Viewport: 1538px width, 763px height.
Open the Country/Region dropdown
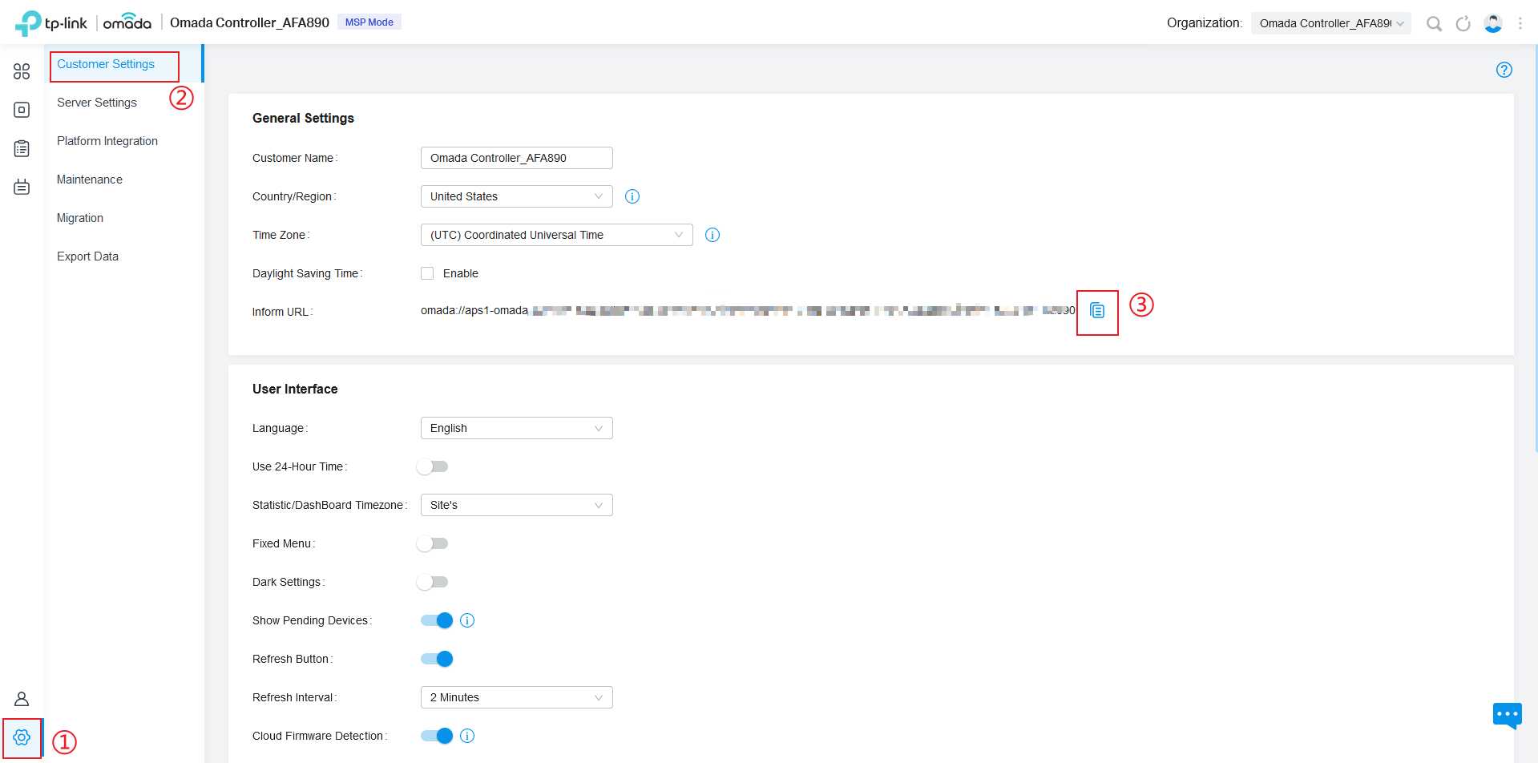517,196
